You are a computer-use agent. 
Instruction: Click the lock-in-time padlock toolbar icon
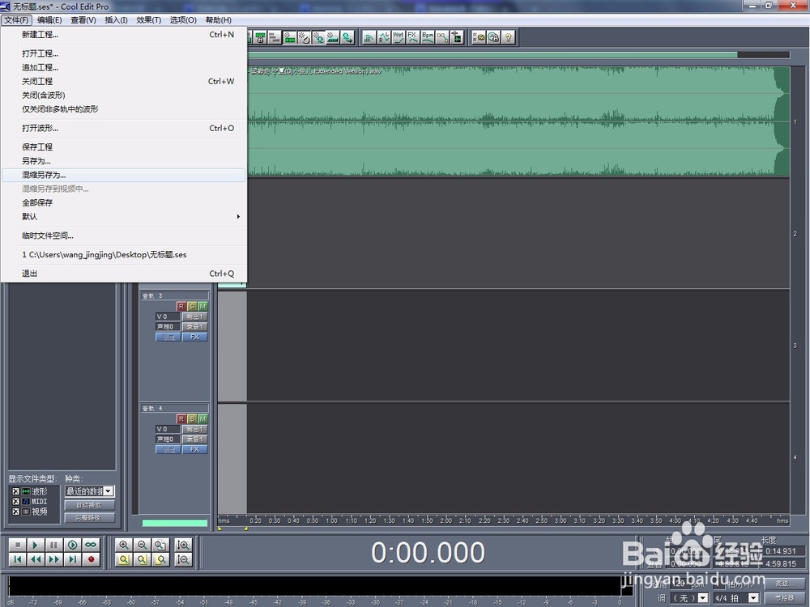tap(260, 37)
